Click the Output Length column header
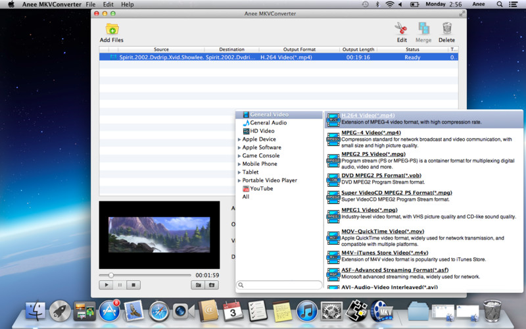The image size is (526, 329). coord(358,49)
